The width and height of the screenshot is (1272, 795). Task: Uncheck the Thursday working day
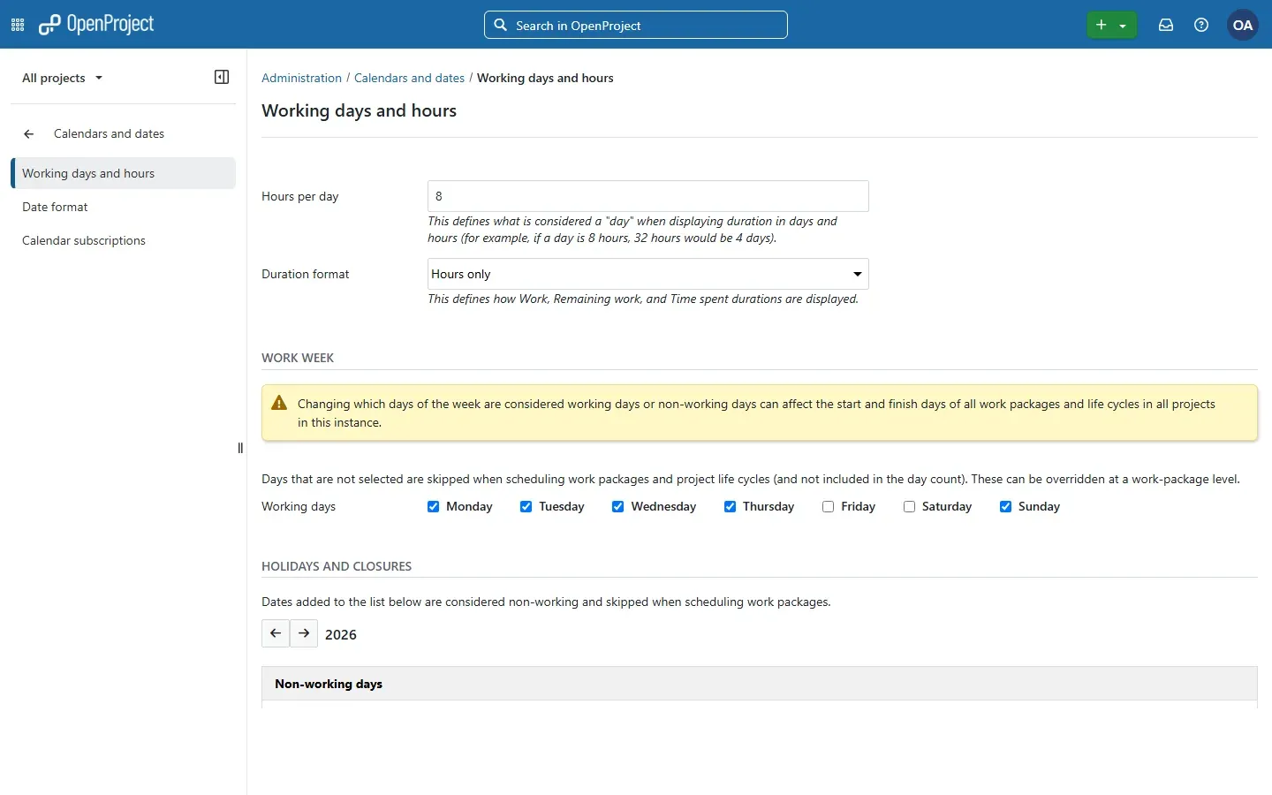[x=731, y=507]
